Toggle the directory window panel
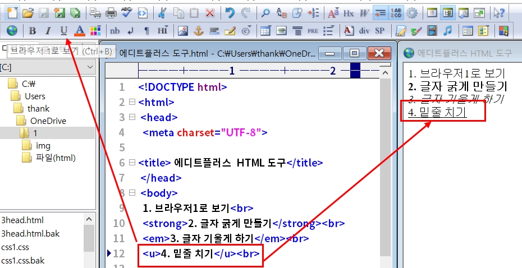This screenshot has height=268, width=522. click(x=448, y=13)
